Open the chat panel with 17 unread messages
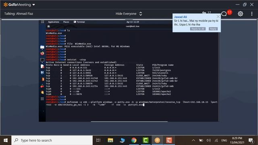 [224, 14]
